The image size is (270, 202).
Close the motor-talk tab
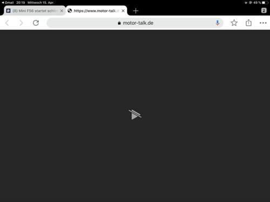coord(123,11)
